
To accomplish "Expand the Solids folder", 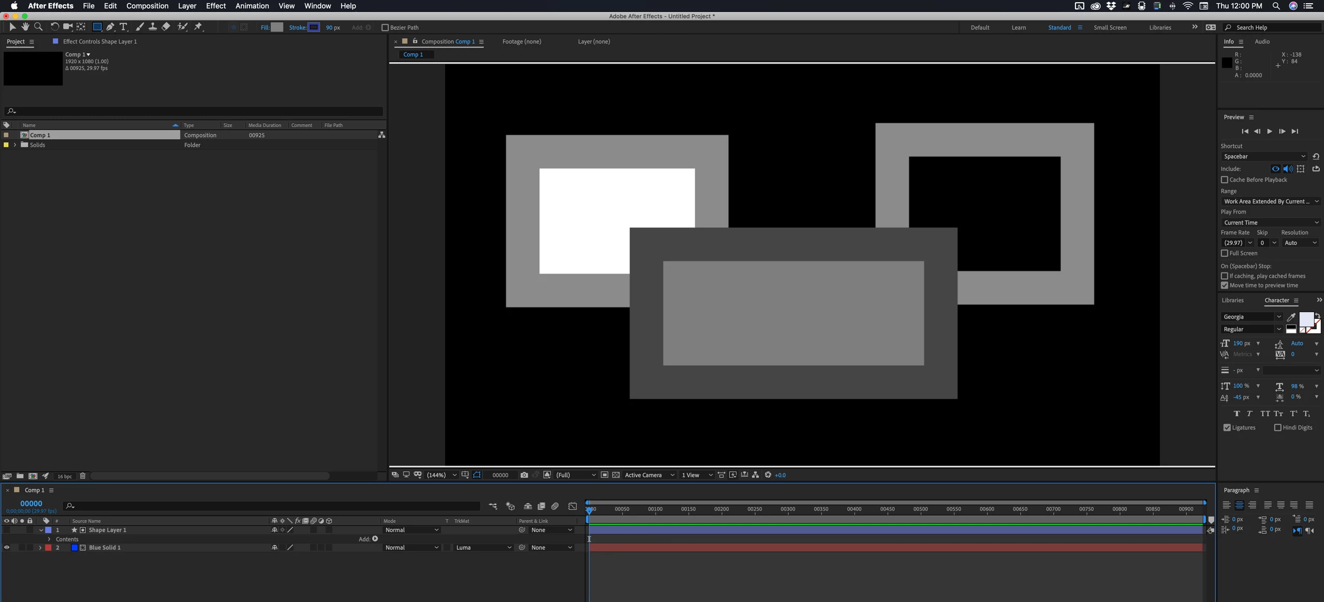I will click(x=14, y=145).
